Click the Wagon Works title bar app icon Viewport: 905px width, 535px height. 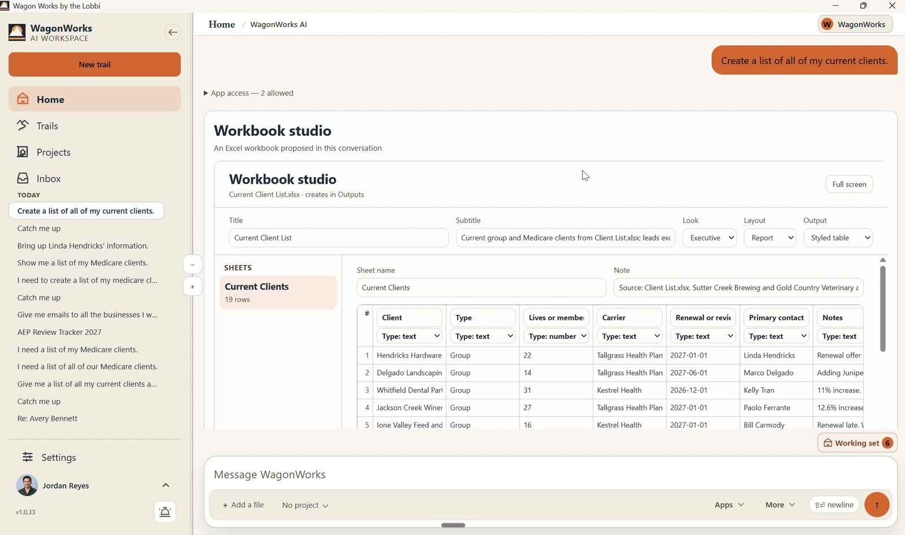(5, 6)
